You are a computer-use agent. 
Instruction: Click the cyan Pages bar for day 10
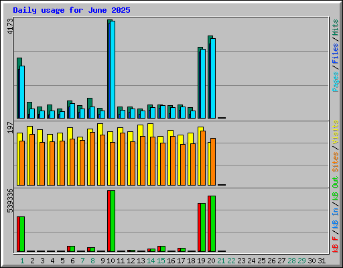(x=113, y=70)
